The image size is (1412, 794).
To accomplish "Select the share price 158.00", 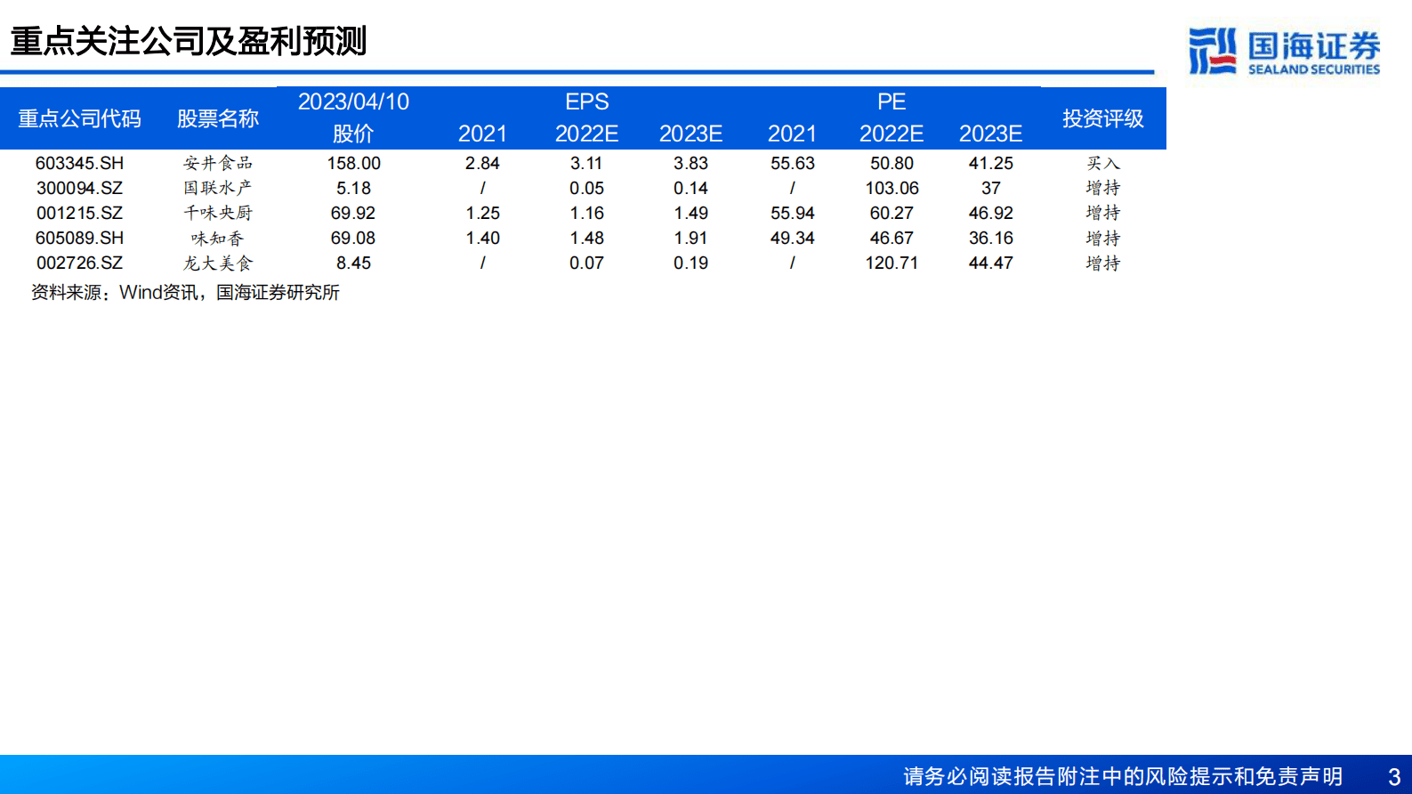I will tap(353, 163).
